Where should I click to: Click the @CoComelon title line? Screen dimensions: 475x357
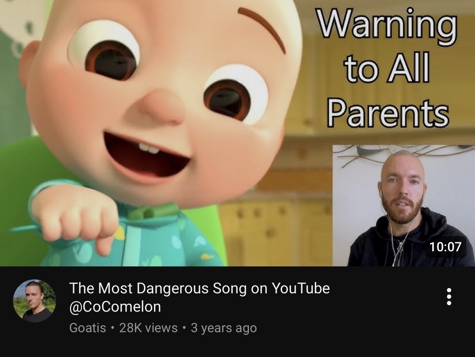point(115,307)
